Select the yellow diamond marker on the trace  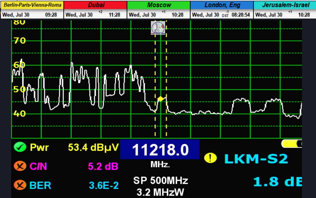[160, 99]
